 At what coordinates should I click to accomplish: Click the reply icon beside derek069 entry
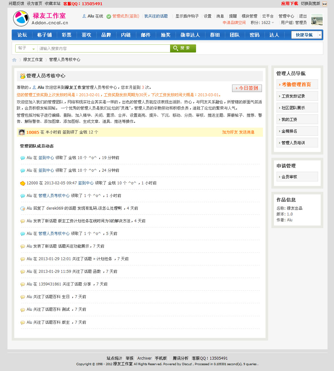pyautogui.click(x=22, y=208)
